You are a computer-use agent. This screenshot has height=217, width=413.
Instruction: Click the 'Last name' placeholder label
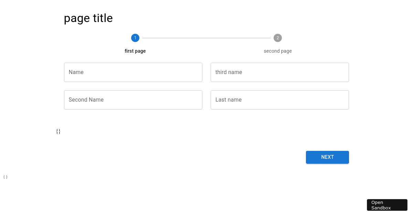click(228, 100)
